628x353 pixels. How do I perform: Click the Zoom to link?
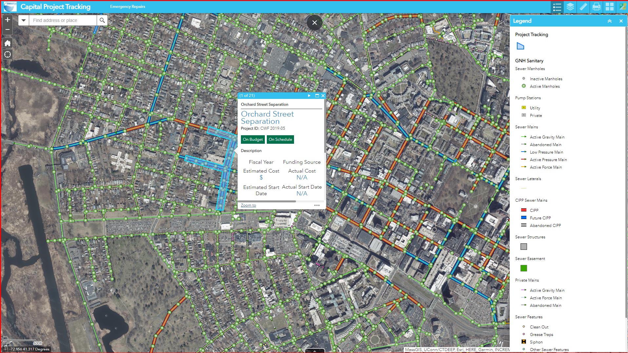pyautogui.click(x=248, y=205)
